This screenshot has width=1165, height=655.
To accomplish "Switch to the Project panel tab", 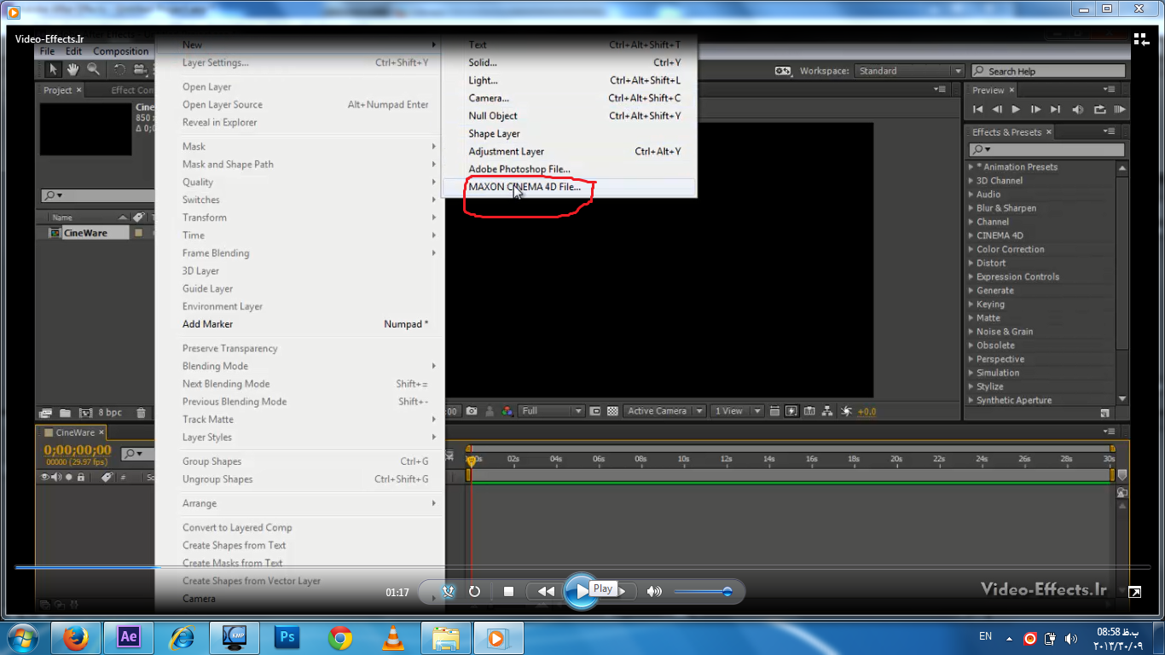I will click(x=58, y=90).
